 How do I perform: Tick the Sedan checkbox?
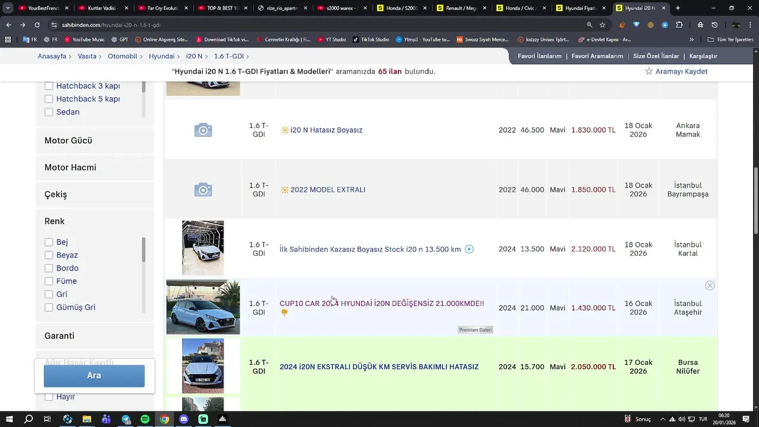click(49, 112)
